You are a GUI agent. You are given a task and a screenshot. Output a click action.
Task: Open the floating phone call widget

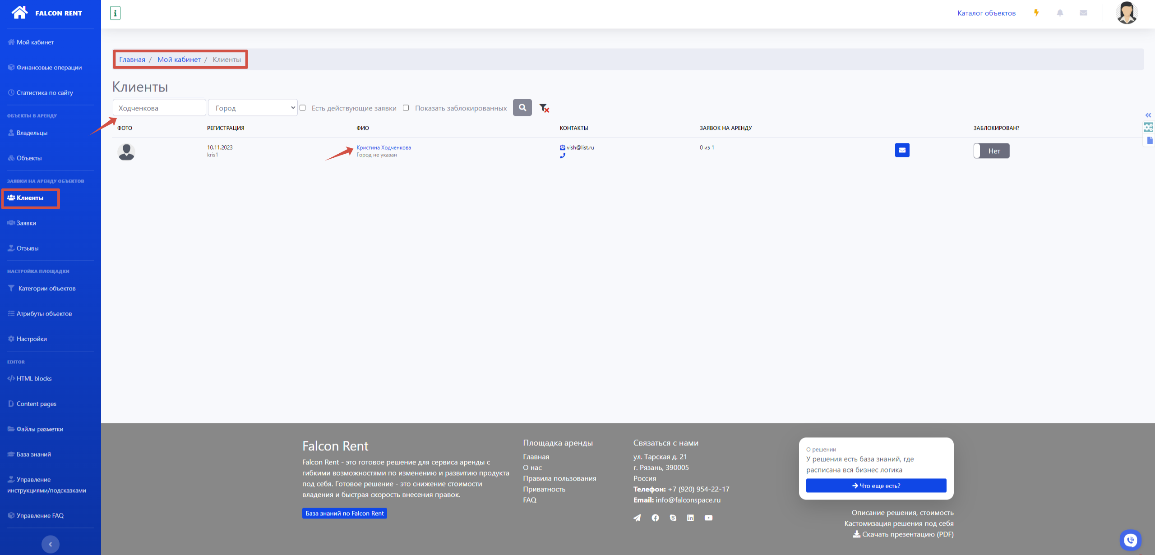tap(1130, 540)
